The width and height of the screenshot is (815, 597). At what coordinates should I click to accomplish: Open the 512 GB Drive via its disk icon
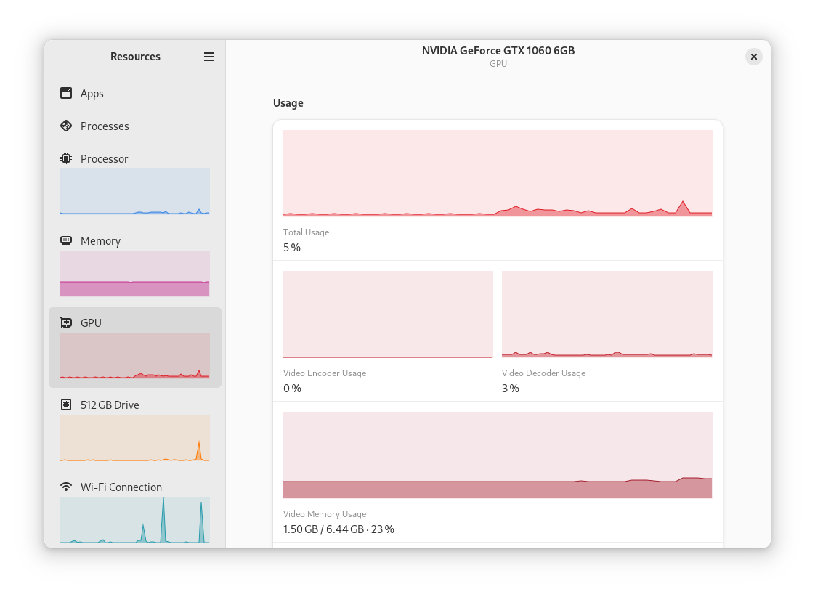point(65,405)
